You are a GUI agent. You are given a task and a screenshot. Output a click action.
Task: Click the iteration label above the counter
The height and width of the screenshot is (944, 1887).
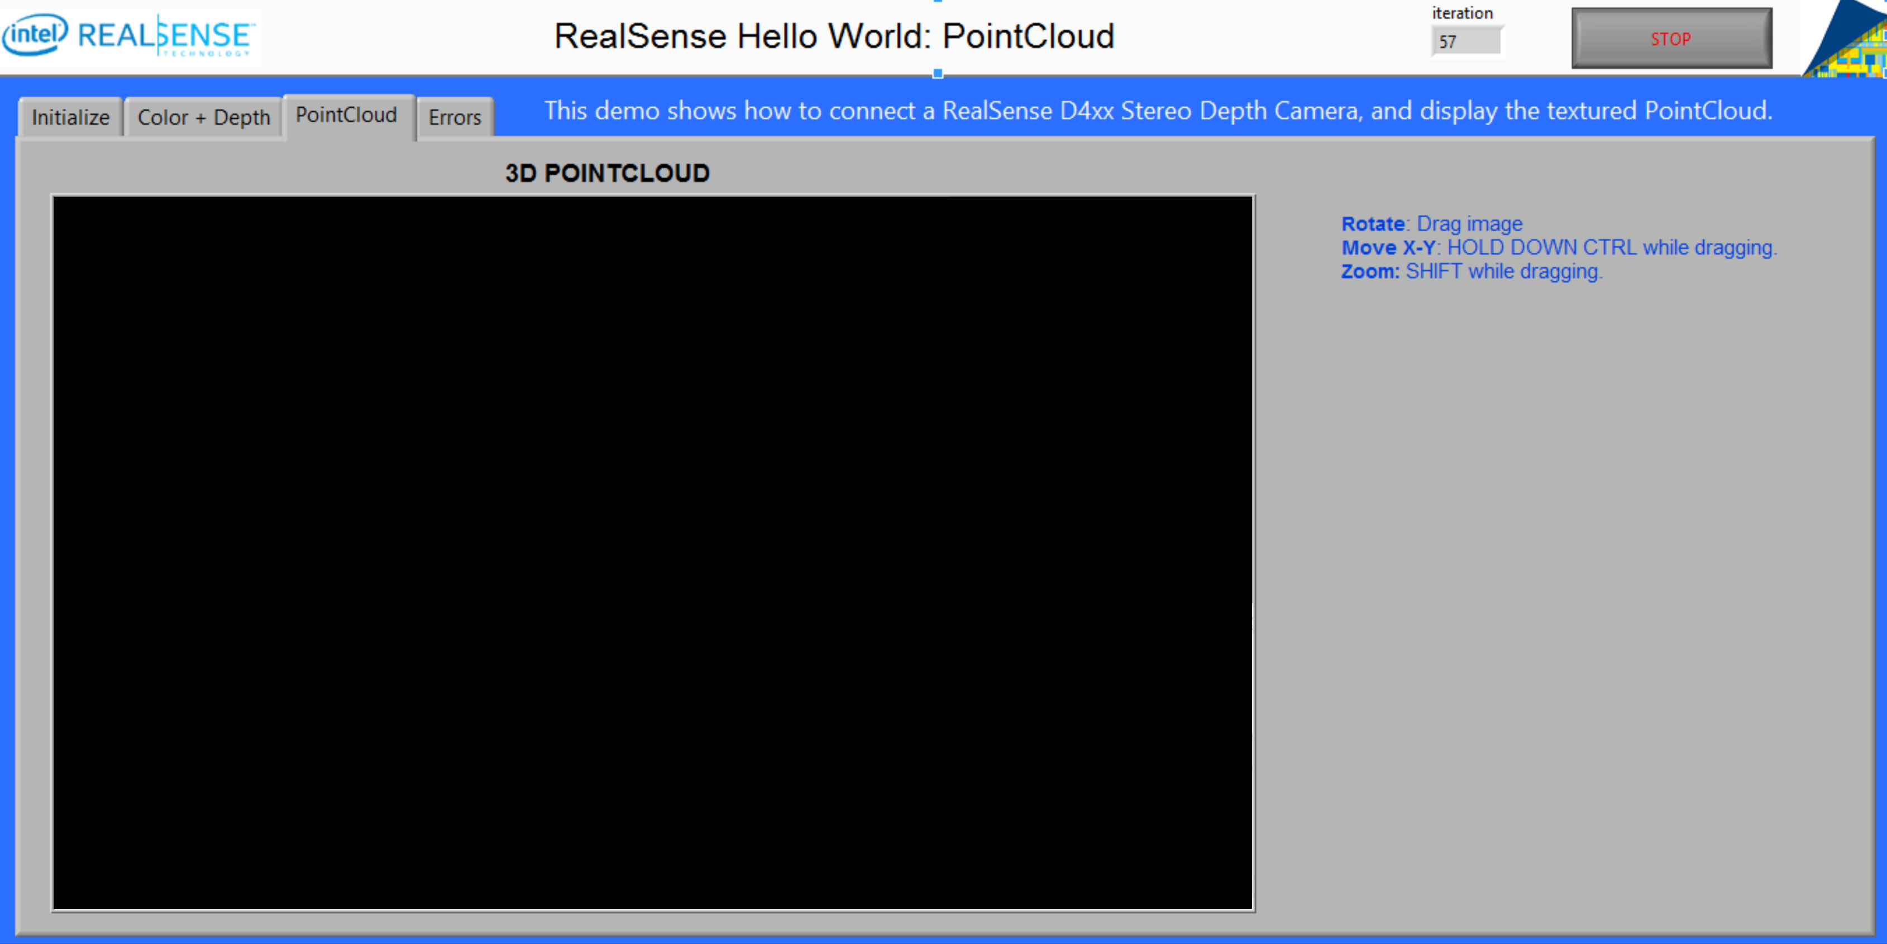coord(1462,13)
